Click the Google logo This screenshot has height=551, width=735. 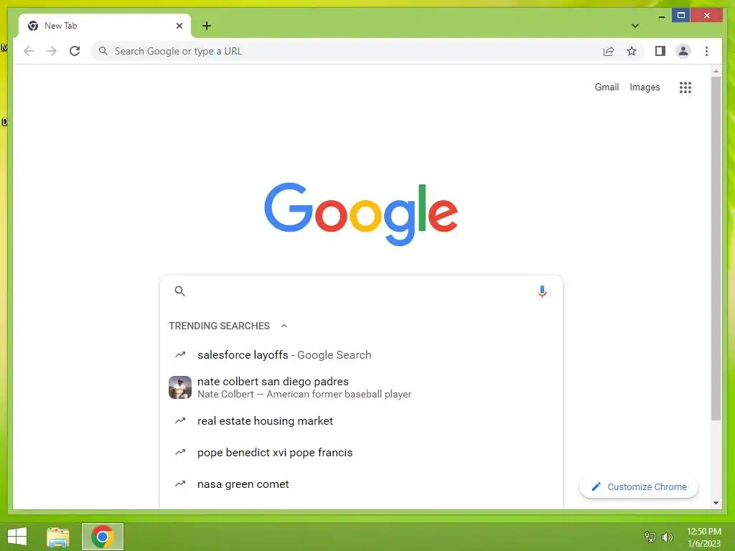click(x=361, y=214)
